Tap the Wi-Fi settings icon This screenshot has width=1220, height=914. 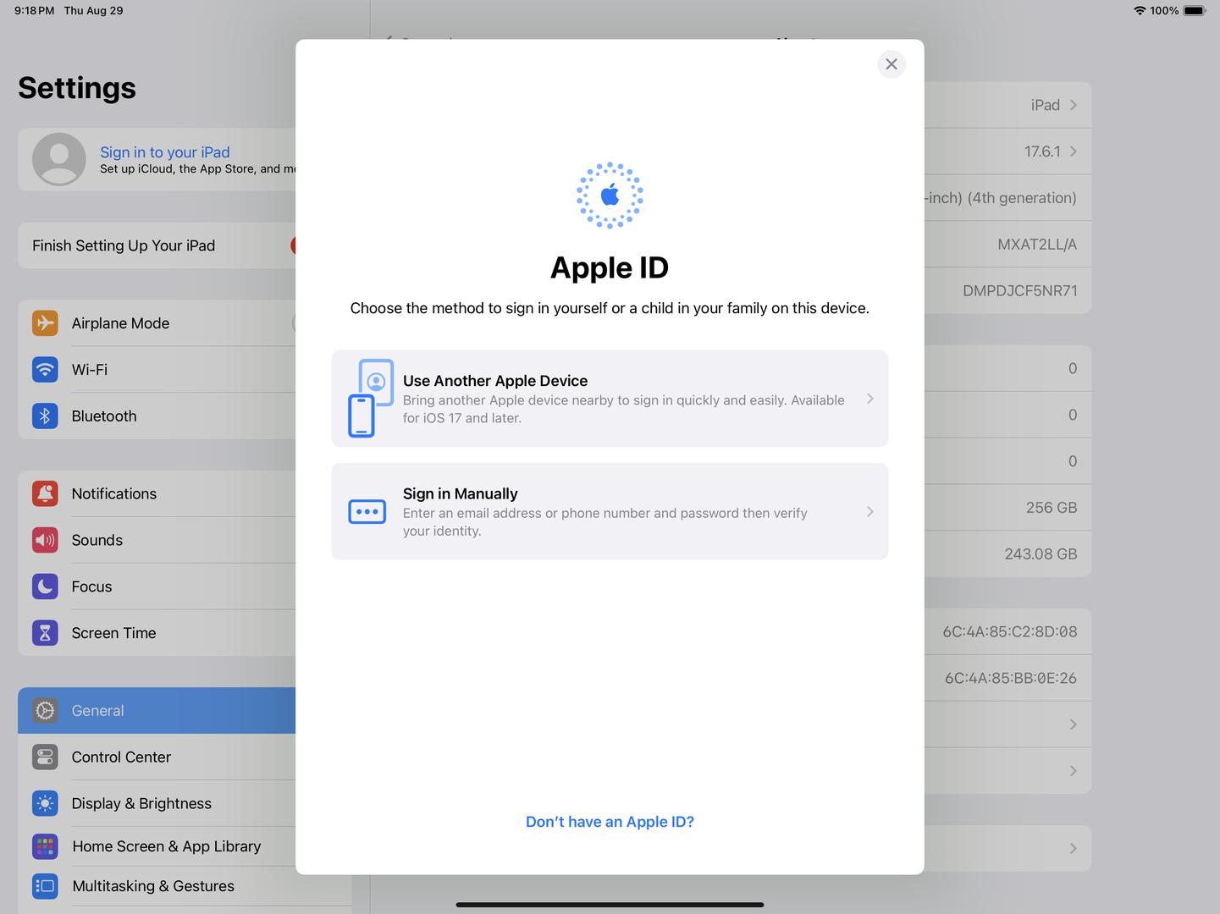pyautogui.click(x=45, y=370)
